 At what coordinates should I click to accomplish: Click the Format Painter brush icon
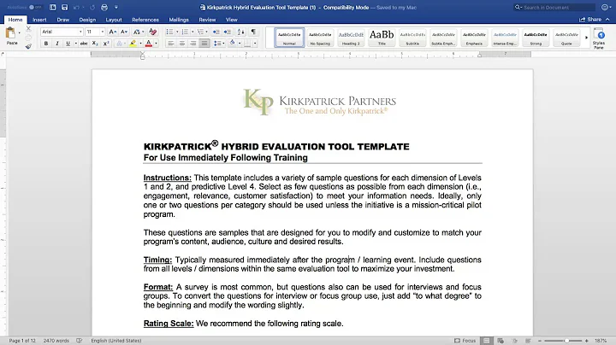click(x=28, y=46)
